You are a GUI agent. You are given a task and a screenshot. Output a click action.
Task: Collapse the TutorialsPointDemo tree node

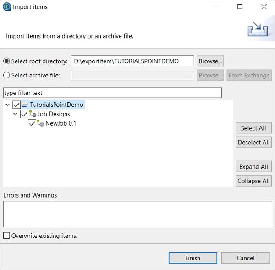point(8,105)
